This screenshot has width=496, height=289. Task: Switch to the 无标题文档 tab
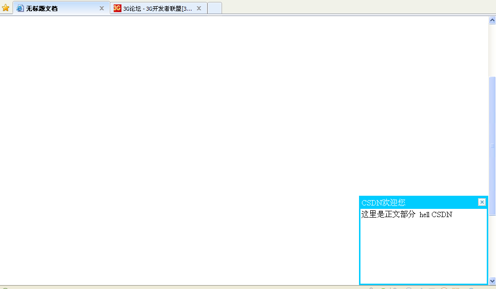[61, 8]
